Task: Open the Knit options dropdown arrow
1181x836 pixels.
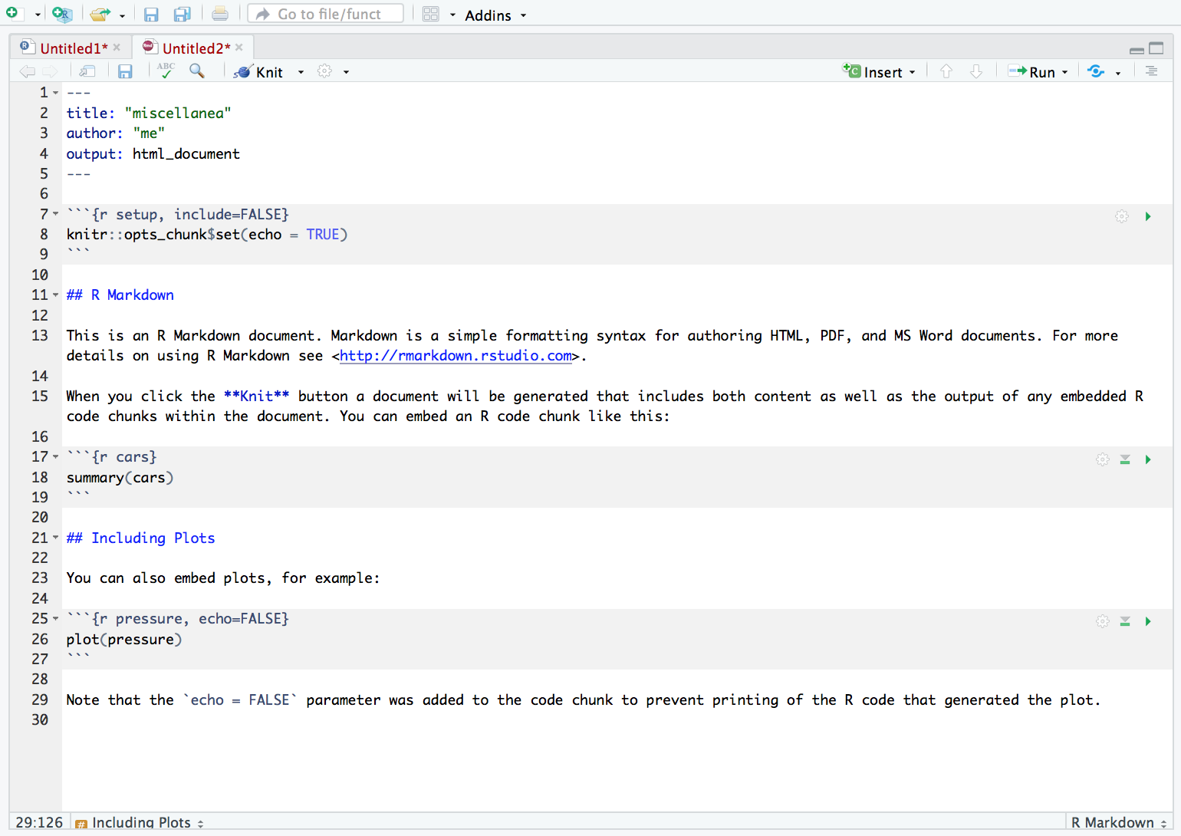Action: coord(301,72)
